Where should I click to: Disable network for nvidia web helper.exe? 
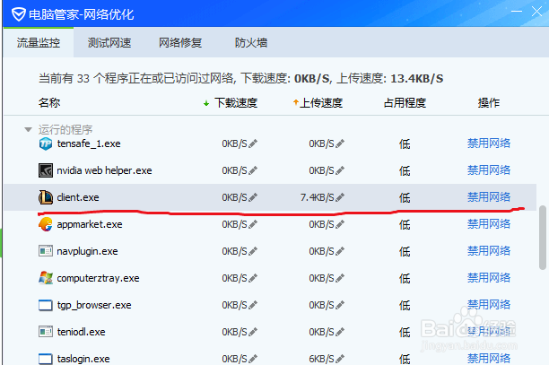(x=489, y=170)
